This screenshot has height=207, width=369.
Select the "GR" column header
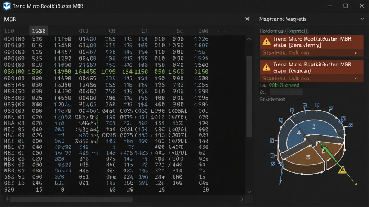pyautogui.click(x=112, y=31)
